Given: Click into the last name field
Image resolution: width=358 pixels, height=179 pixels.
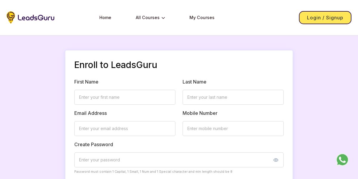Looking at the screenshot, I should coord(233,97).
